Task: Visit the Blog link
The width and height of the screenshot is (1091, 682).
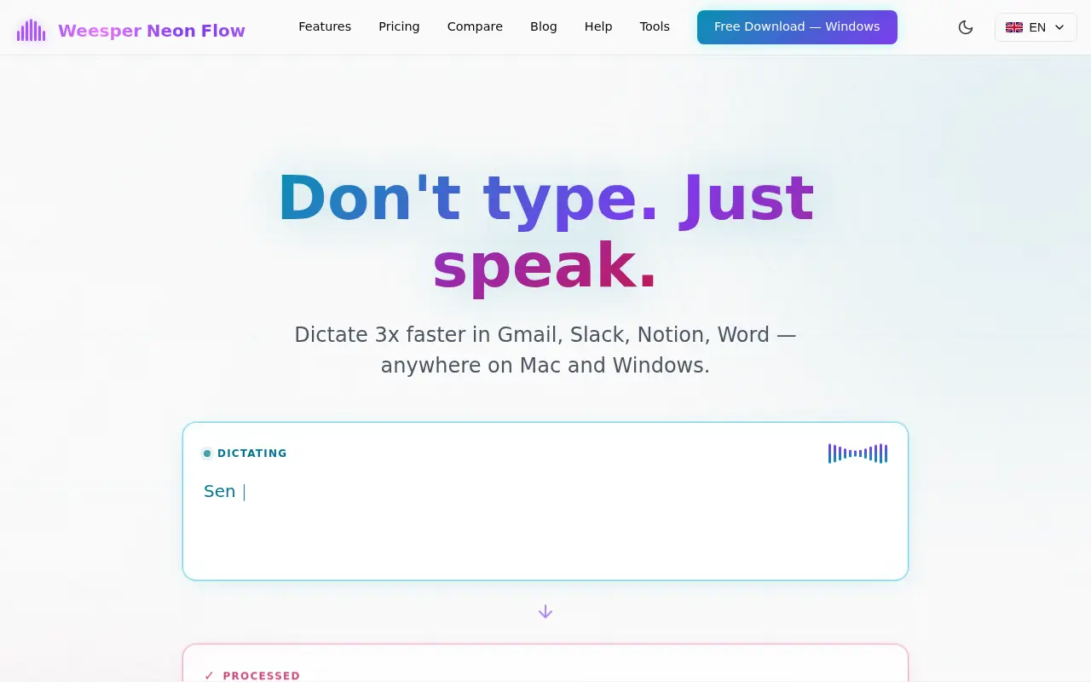Action: [544, 26]
